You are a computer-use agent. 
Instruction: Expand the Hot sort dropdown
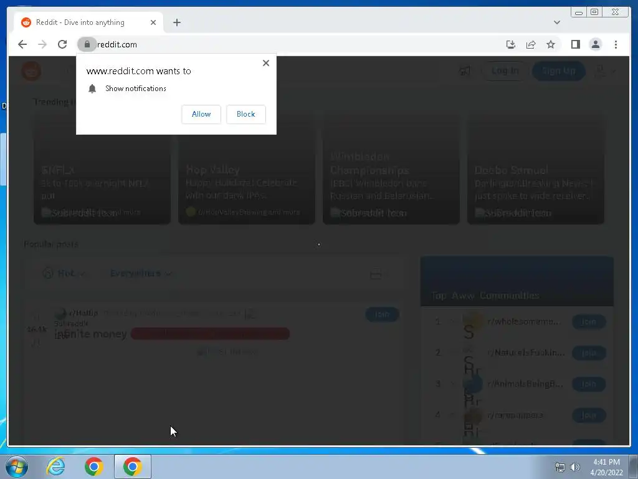[x=64, y=273]
